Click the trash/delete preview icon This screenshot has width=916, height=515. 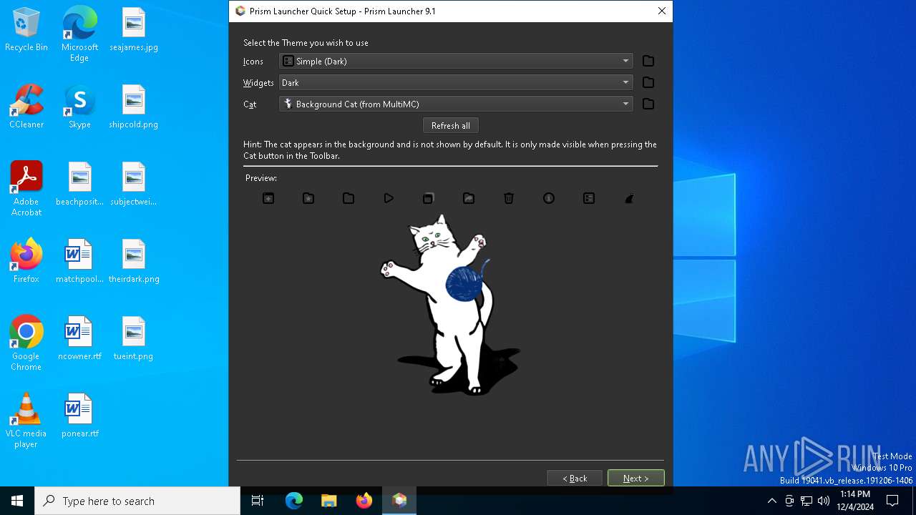[509, 198]
